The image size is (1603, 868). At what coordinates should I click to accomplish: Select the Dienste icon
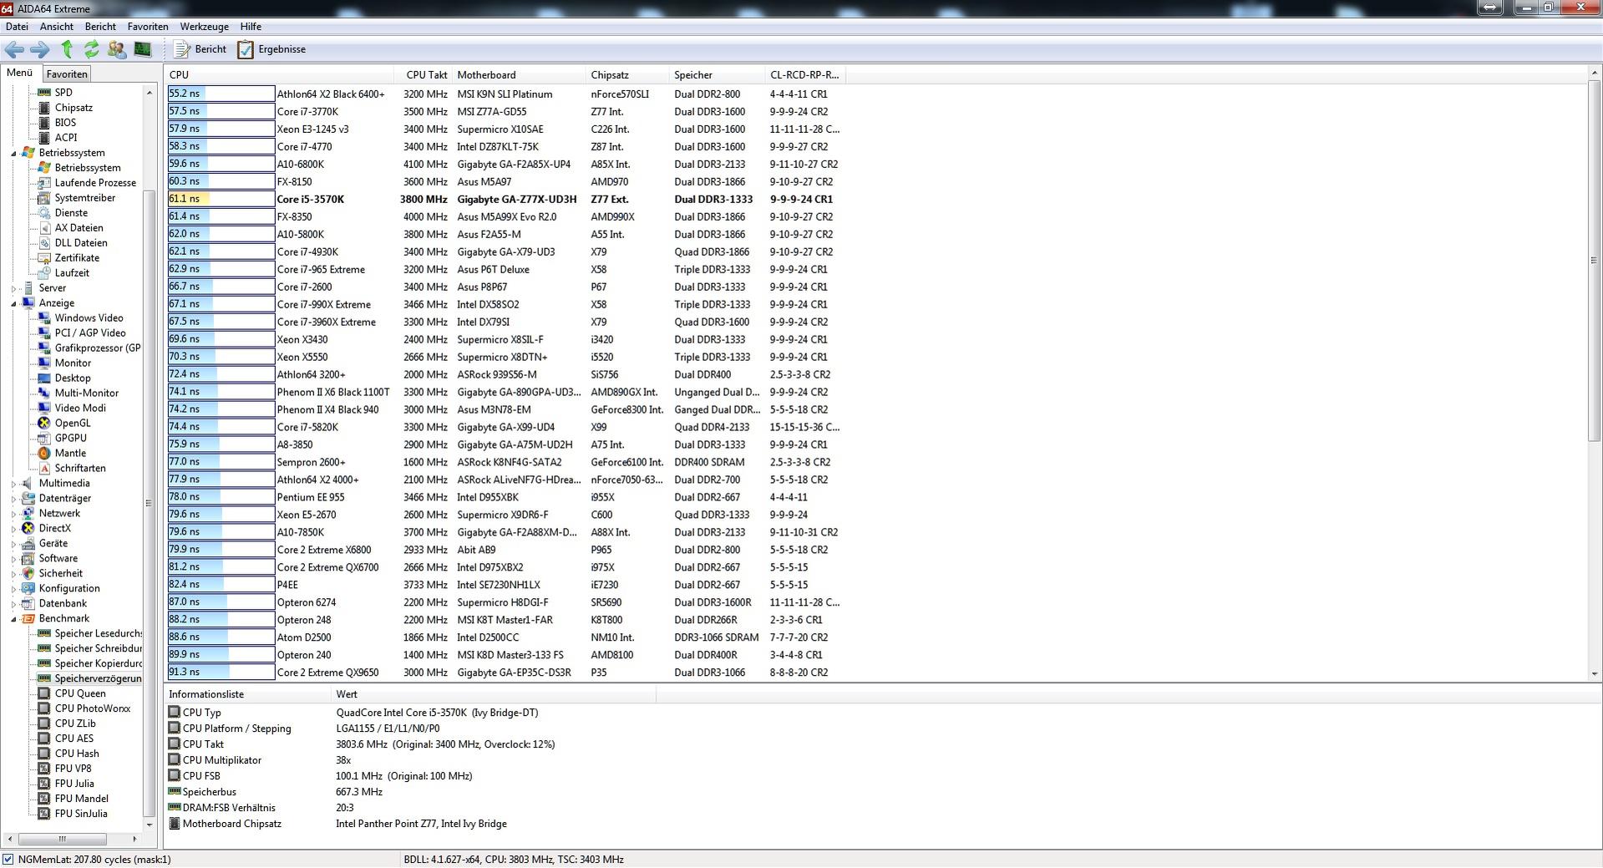coord(44,213)
